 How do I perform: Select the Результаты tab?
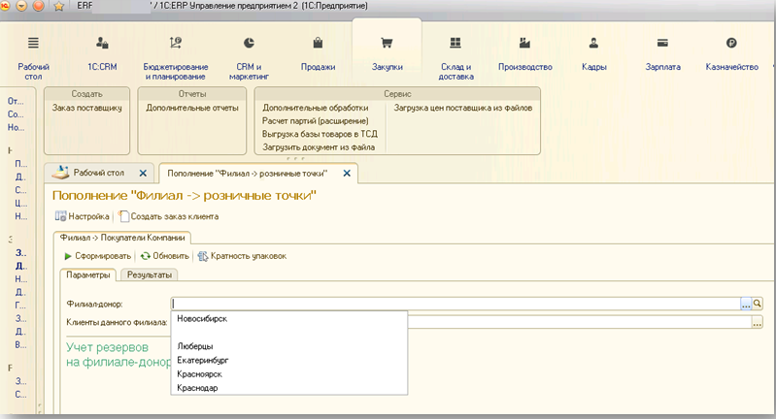coord(149,274)
